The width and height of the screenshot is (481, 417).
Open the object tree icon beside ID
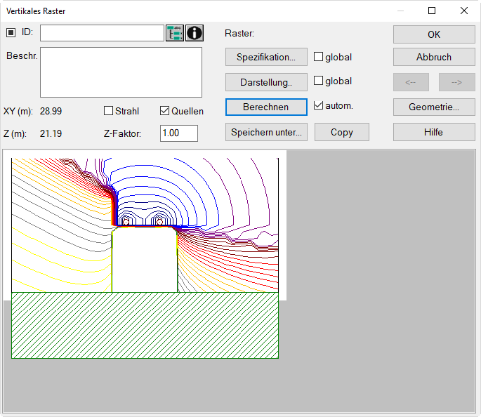point(175,33)
